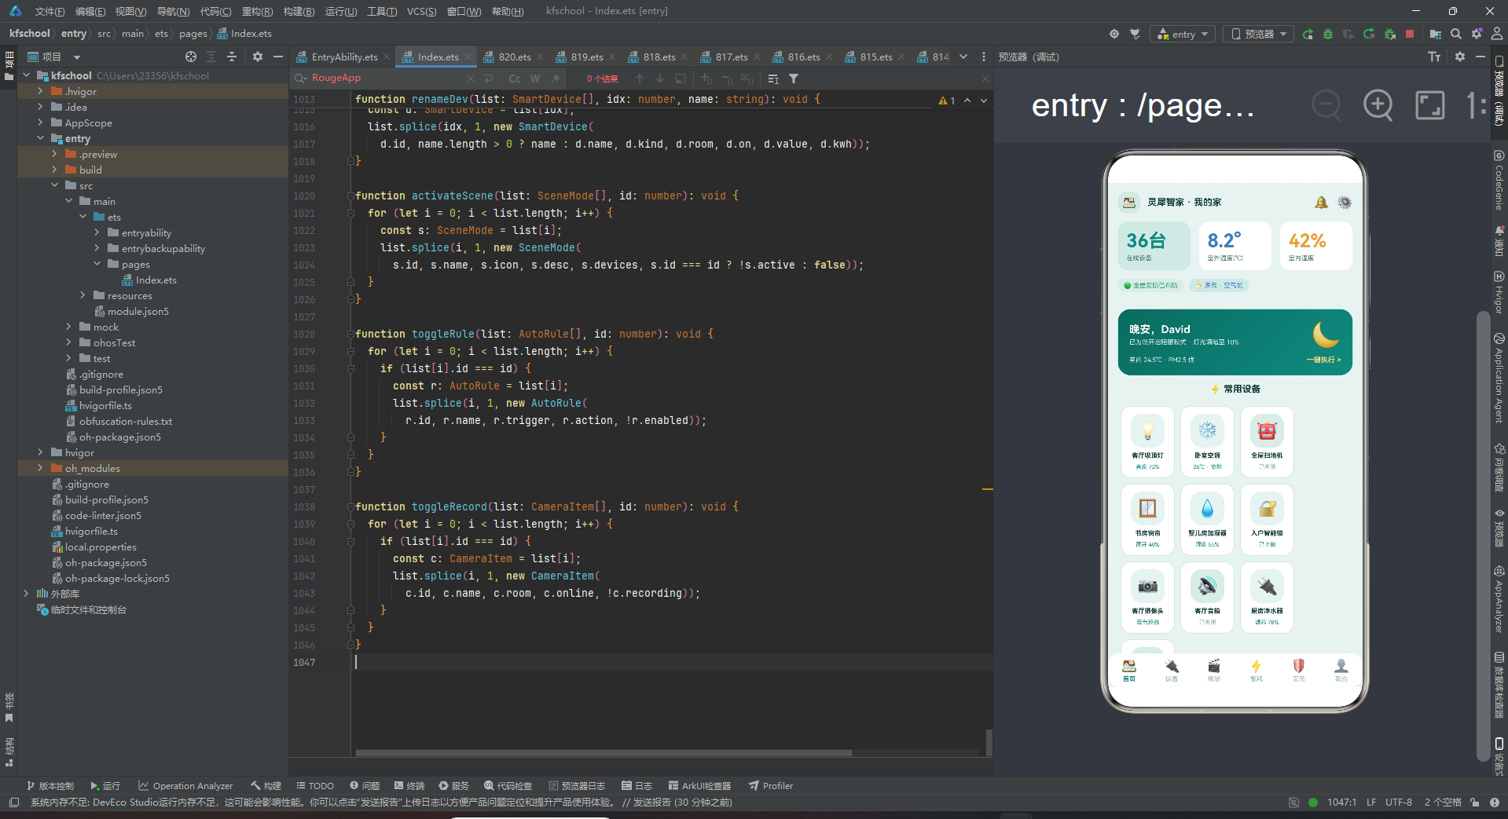Click the previewer fit-to-screen icon
The image size is (1508, 819).
coord(1429,104)
